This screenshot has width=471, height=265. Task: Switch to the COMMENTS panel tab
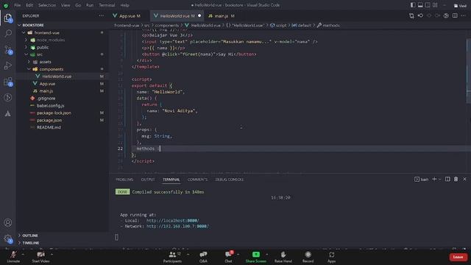click(197, 180)
